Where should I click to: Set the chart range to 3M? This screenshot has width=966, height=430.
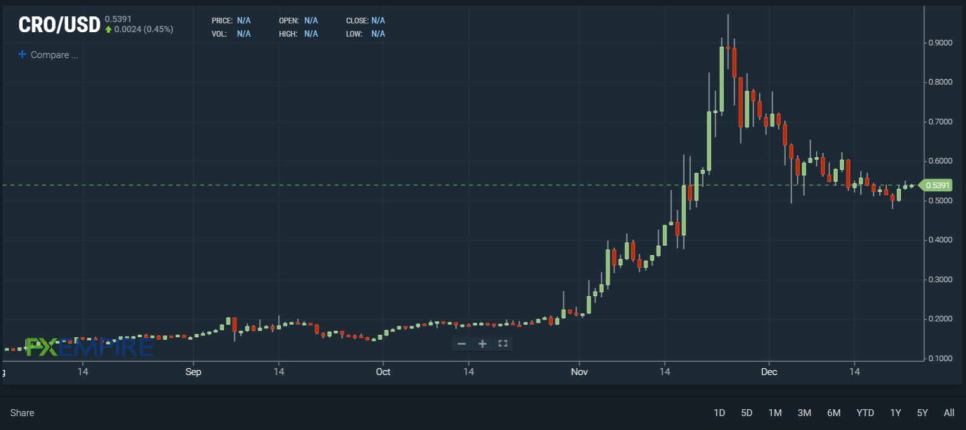804,413
